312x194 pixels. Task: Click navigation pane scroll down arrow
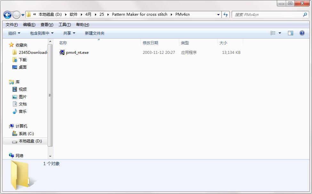50,156
